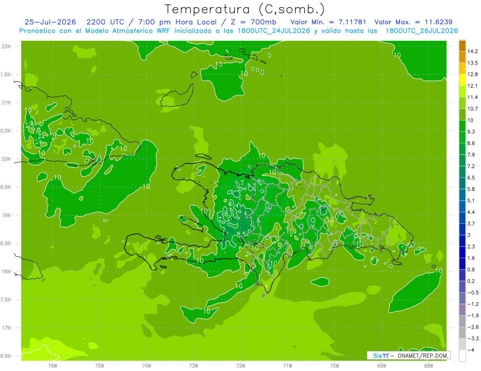
Task: Click the "22N" latitude label
Action: point(6,46)
